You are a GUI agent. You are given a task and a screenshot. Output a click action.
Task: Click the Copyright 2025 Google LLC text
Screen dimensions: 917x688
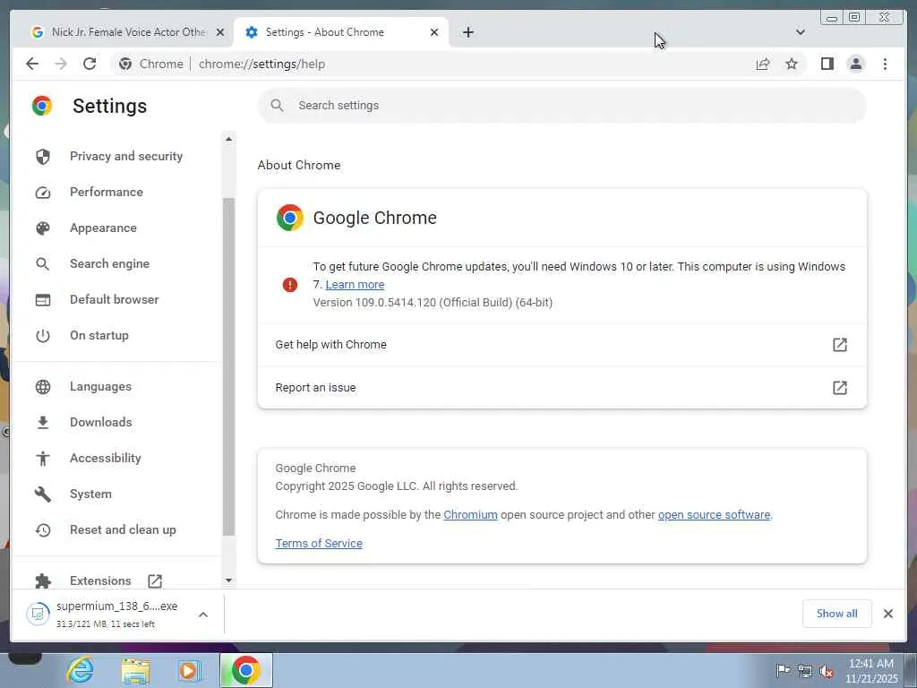(397, 486)
